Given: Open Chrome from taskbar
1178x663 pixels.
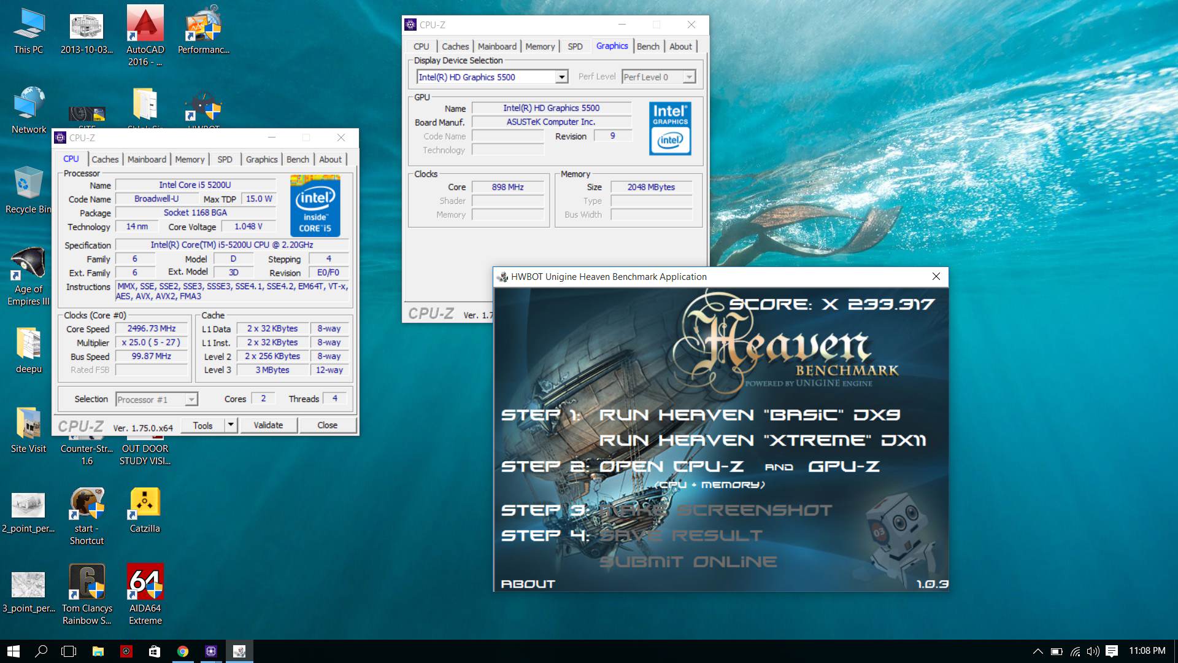Looking at the screenshot, I should click(x=183, y=651).
